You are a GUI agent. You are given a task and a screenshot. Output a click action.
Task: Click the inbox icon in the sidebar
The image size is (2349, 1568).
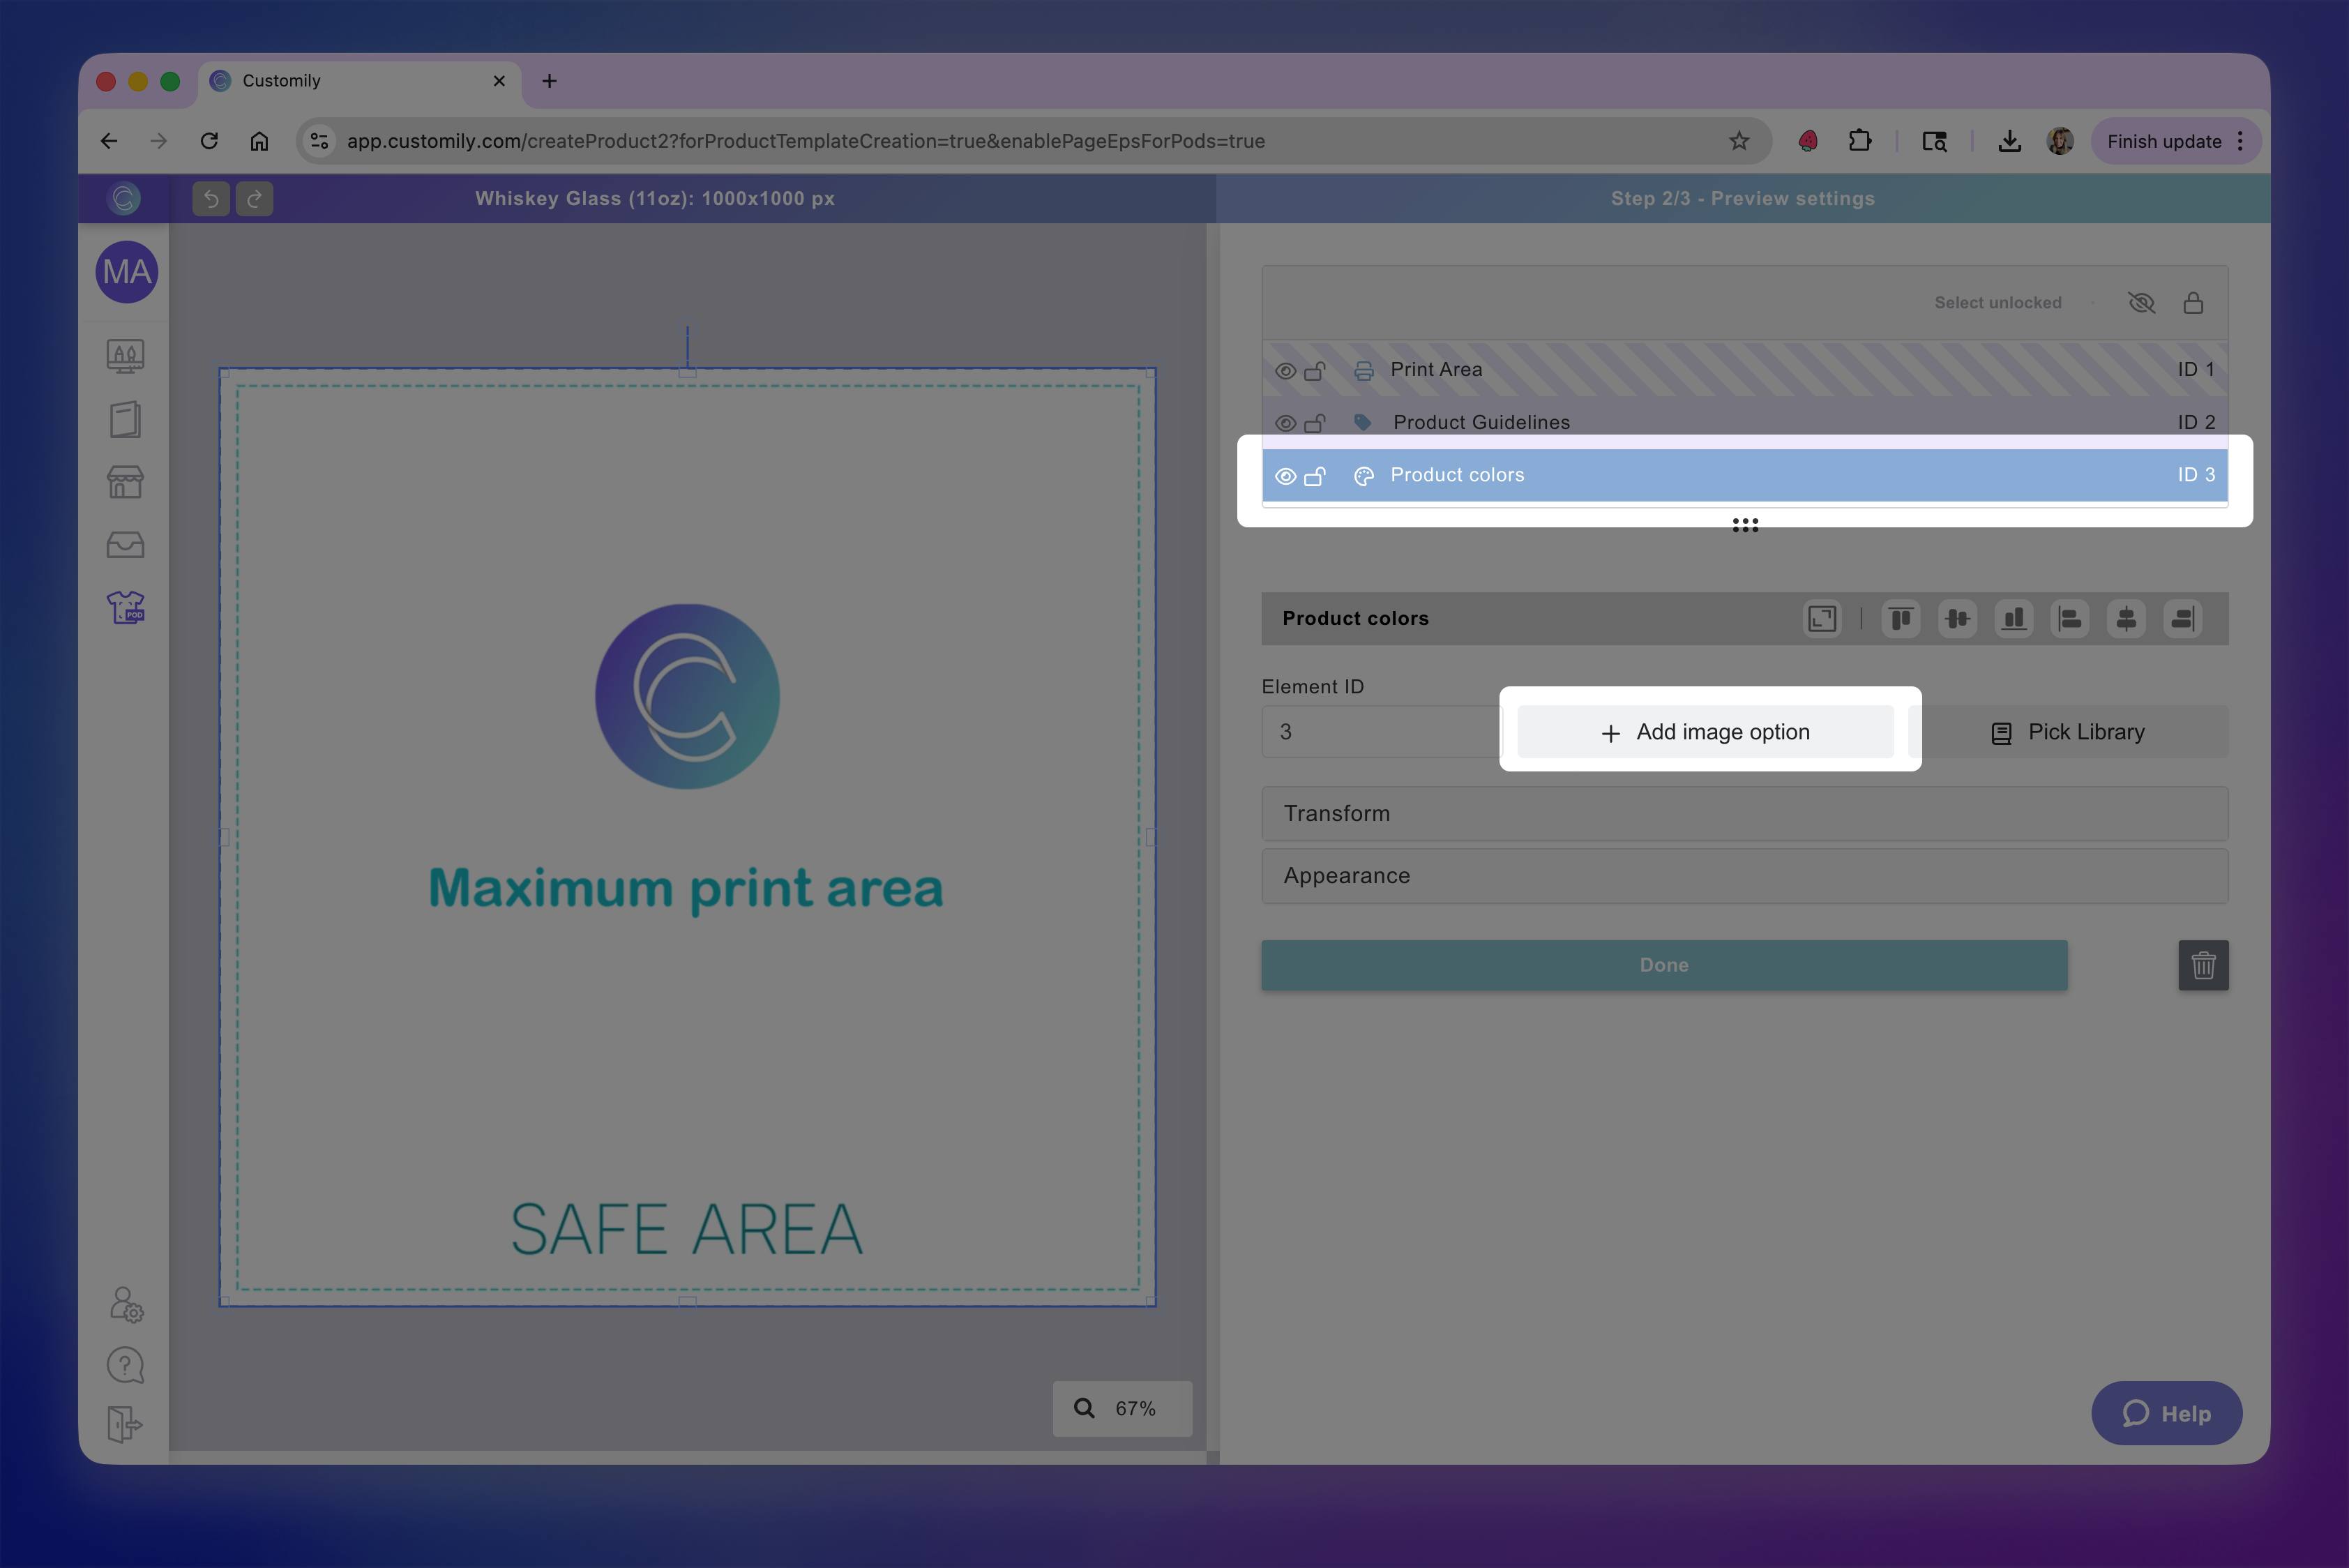125,545
